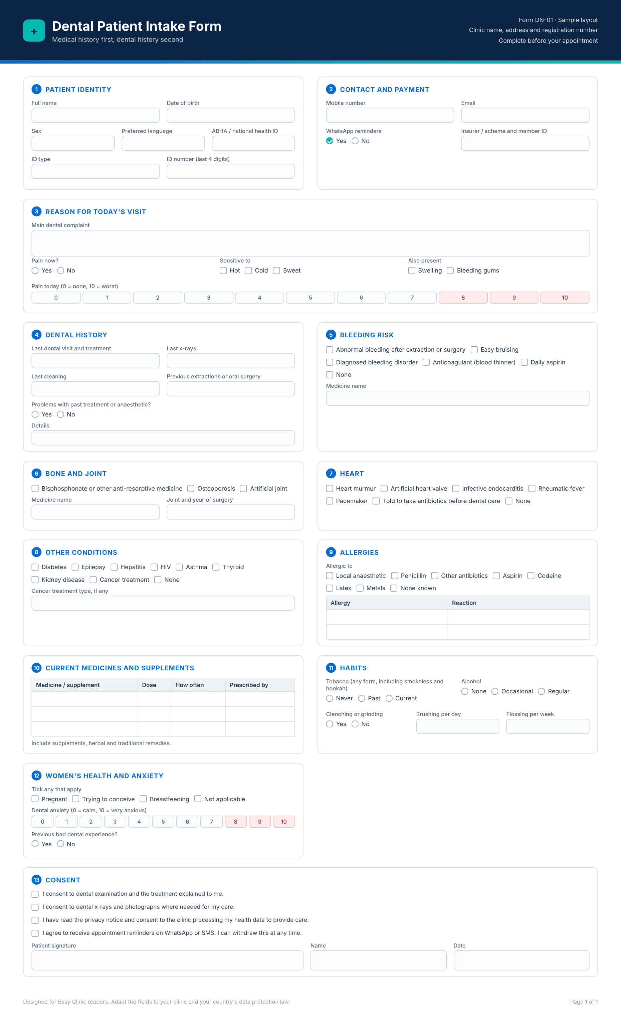Click the Full name field
The image size is (621, 1023).
95,116
